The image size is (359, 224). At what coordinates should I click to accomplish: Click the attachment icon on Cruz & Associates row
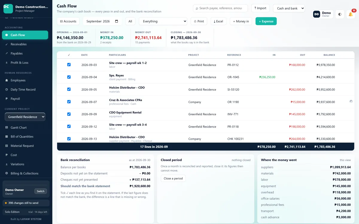(351, 102)
